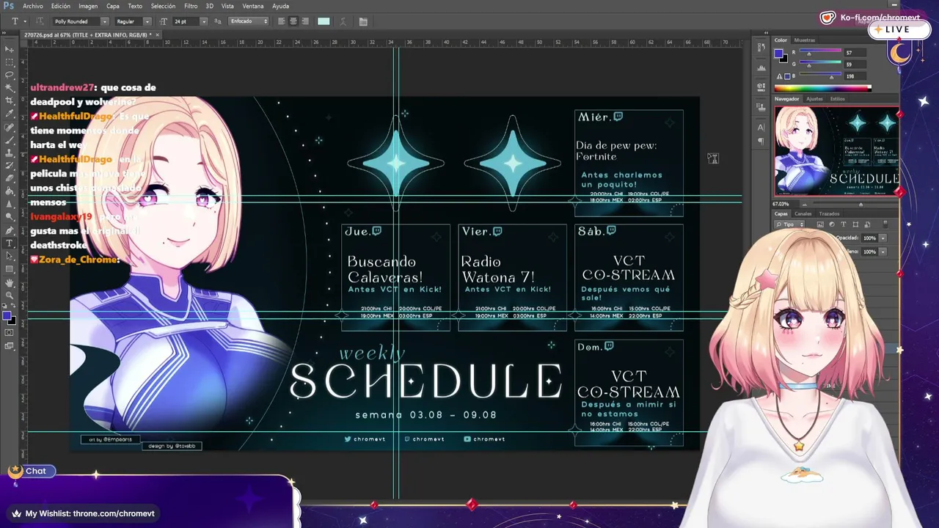This screenshot has height=528, width=939.
Task: Switch to the Estilos tab
Action: pos(838,99)
